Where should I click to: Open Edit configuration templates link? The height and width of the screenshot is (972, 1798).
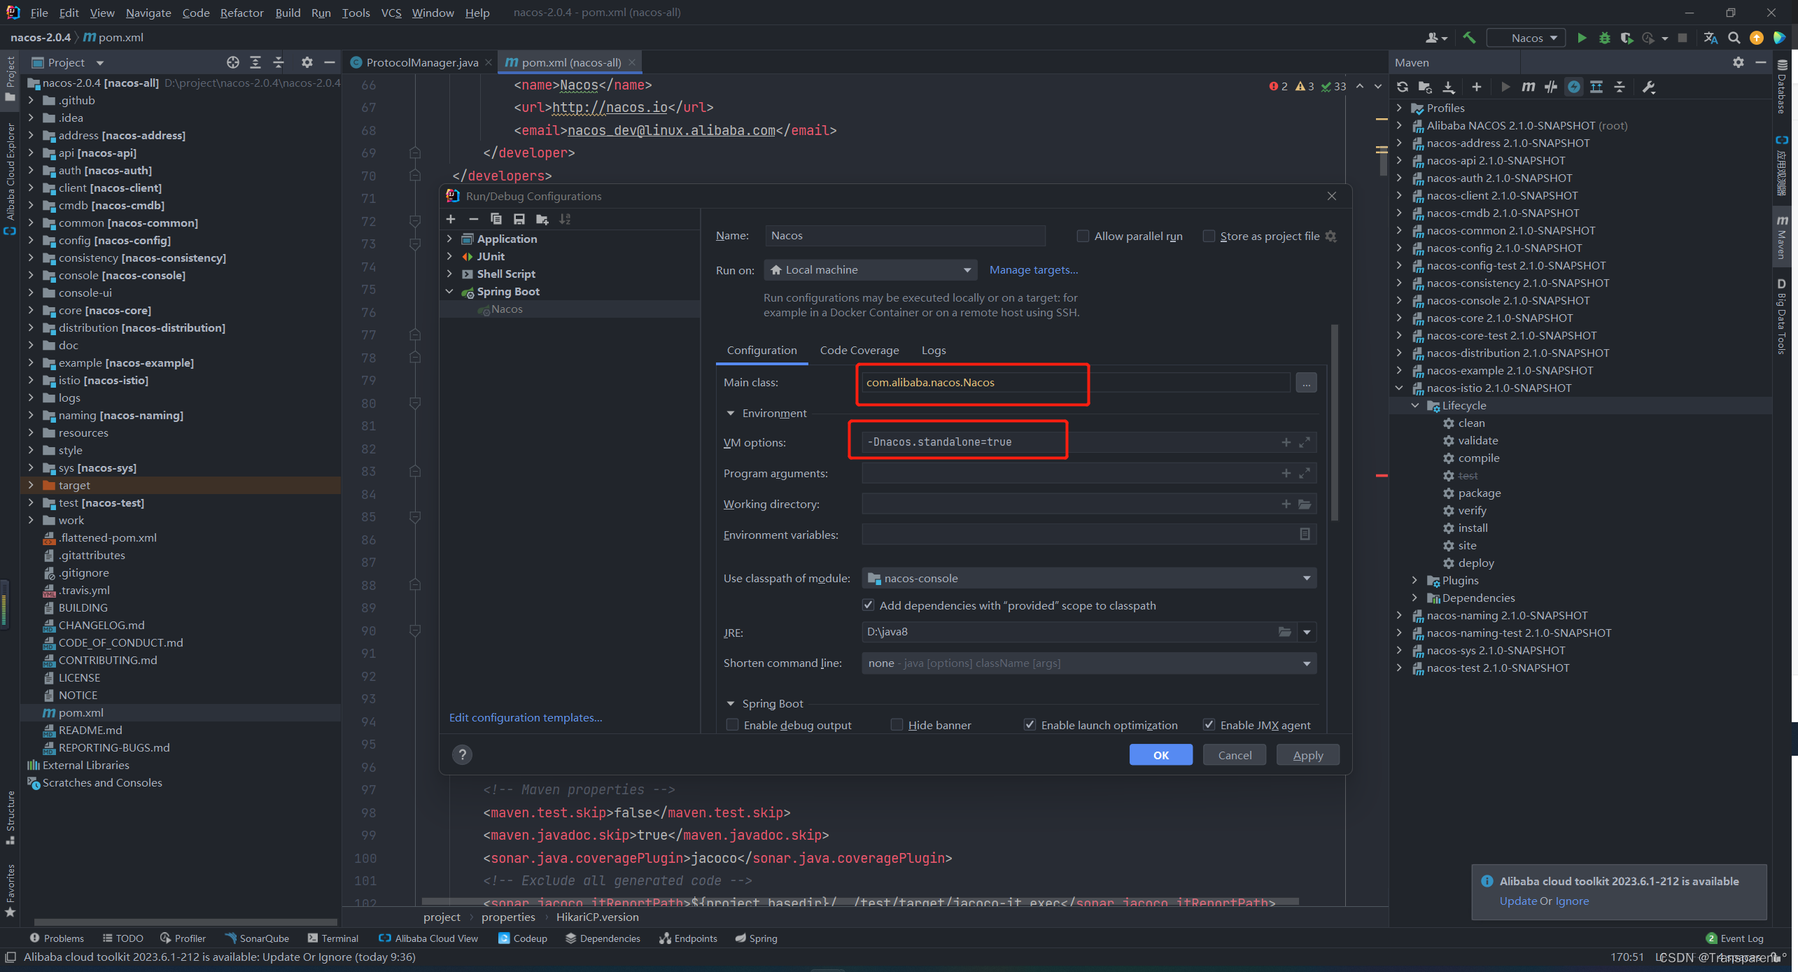(x=526, y=717)
